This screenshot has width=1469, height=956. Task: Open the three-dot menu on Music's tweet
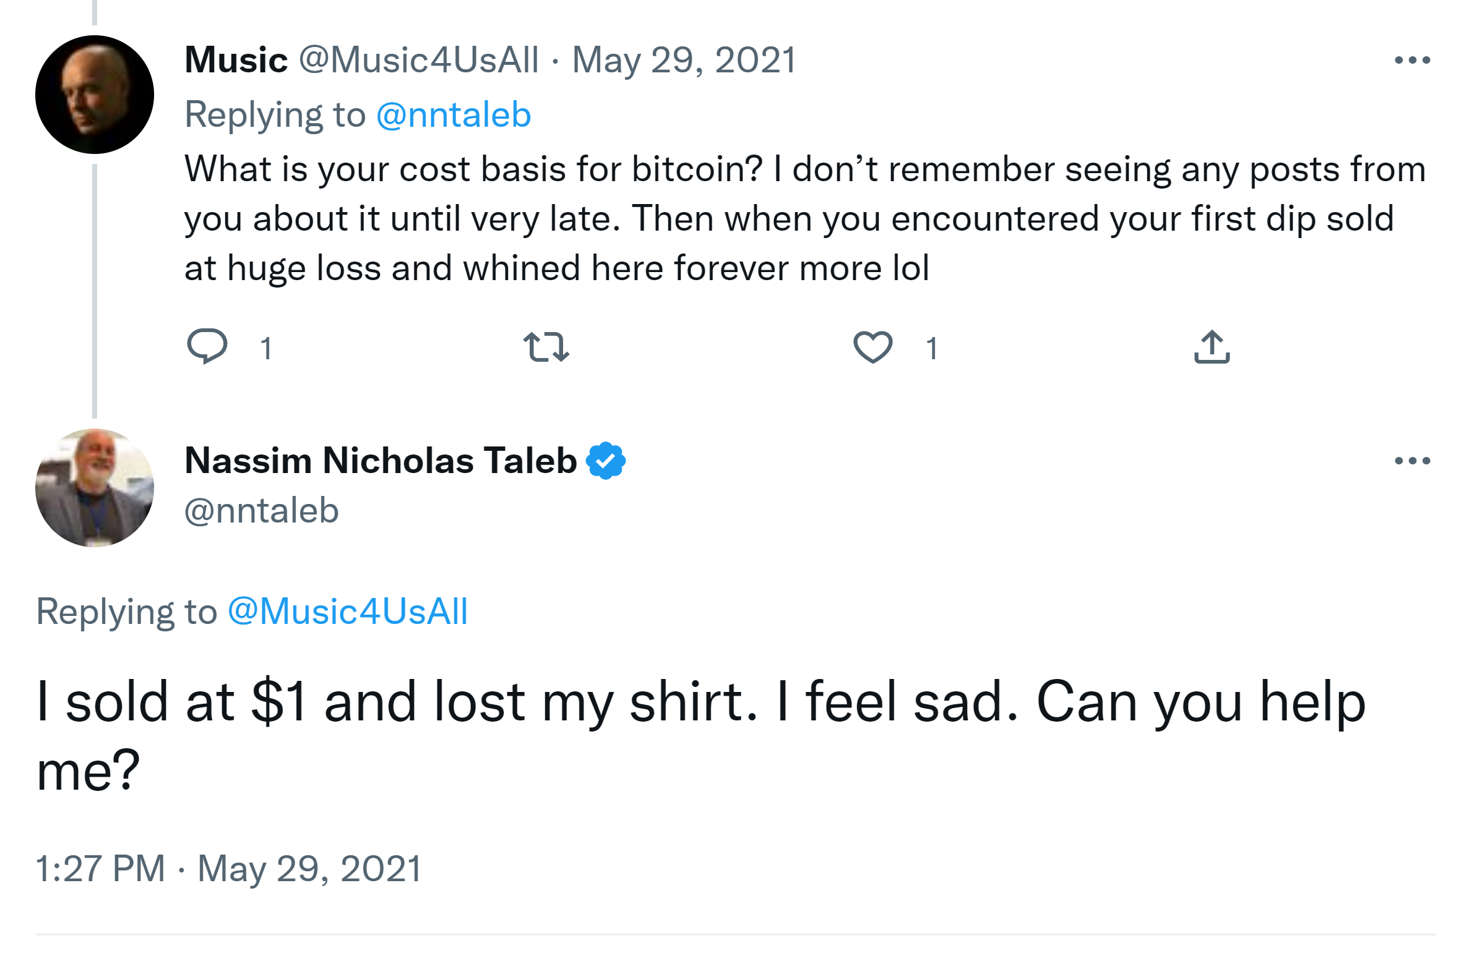pos(1412,60)
